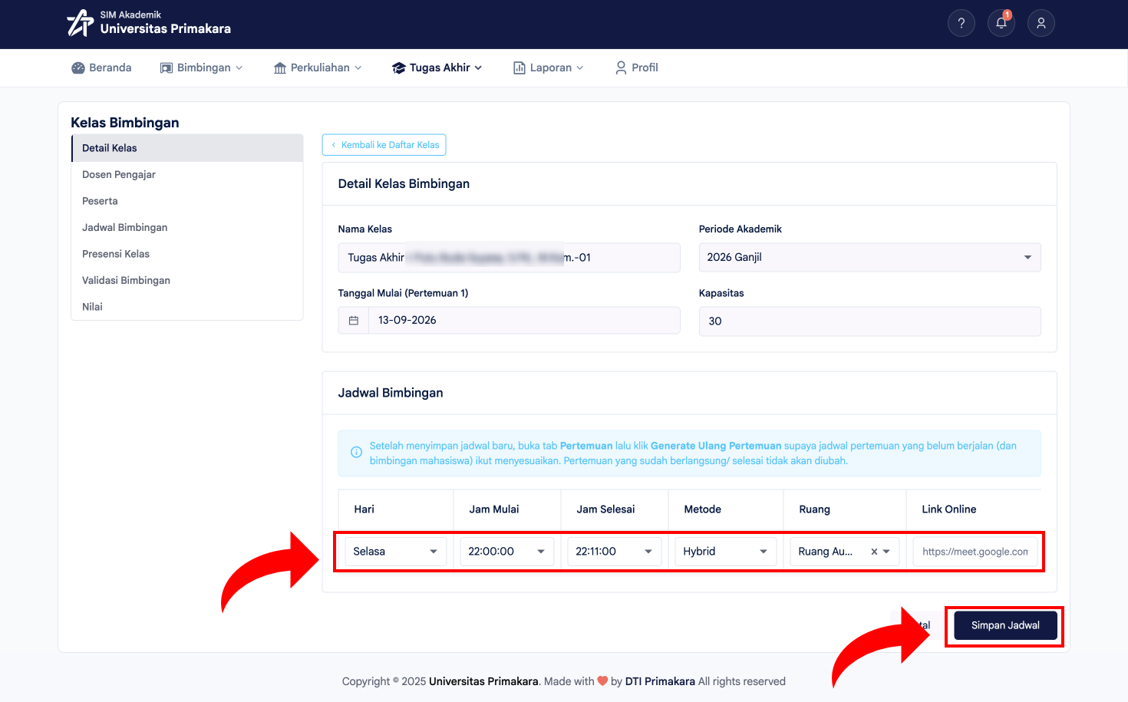Open the Hari dropdown showing Selasa
1128x702 pixels.
click(x=395, y=552)
